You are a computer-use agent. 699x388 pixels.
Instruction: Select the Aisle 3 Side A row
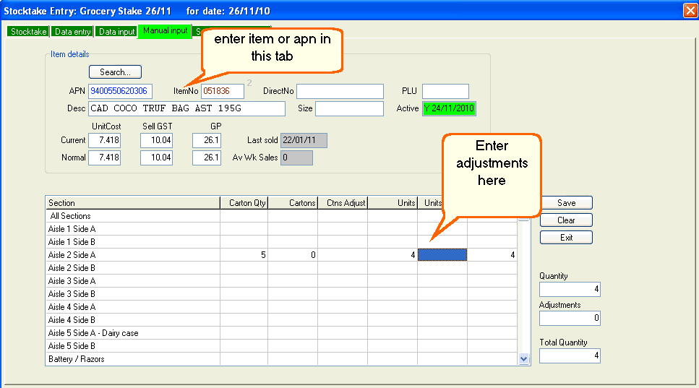tap(281, 280)
